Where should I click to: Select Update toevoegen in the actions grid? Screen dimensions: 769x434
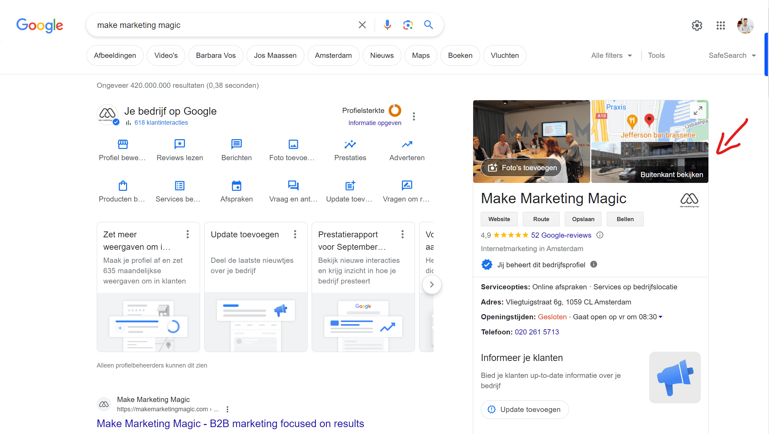(350, 192)
